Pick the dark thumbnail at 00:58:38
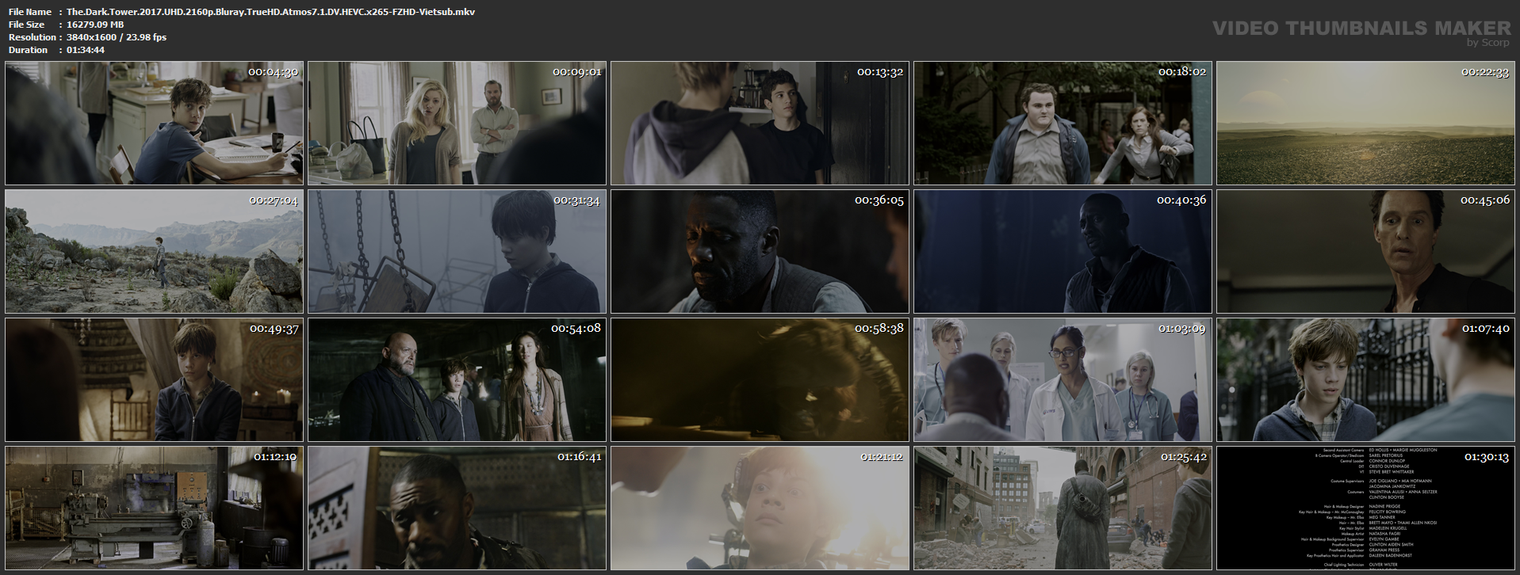 coord(760,379)
